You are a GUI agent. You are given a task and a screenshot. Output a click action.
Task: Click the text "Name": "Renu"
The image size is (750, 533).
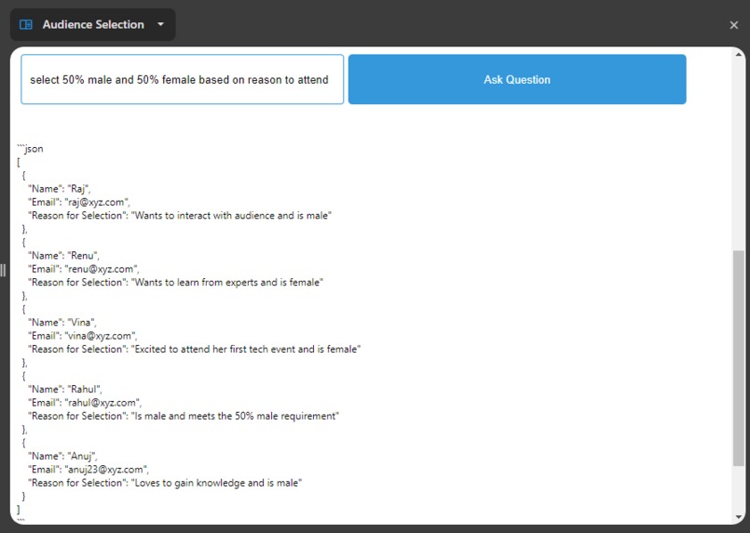click(x=63, y=256)
